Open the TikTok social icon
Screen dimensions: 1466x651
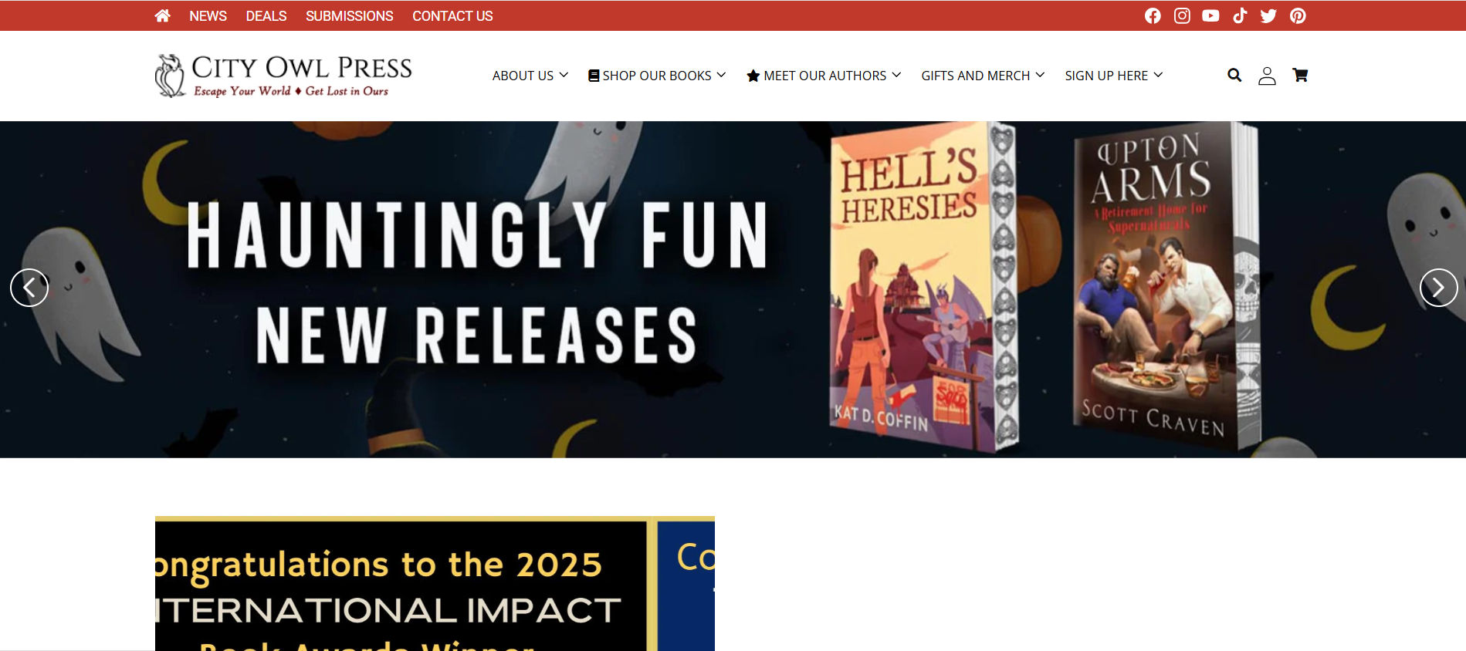(1240, 15)
